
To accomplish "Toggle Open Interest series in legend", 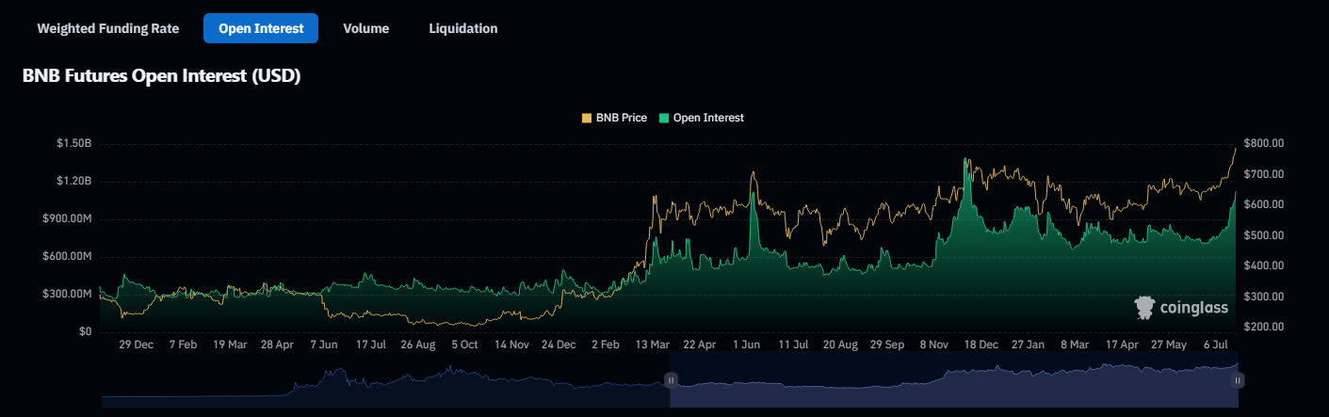I will tap(702, 118).
